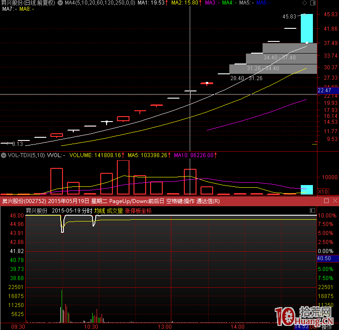Maximize the 昇兴股份(002752) intraday popup
339x330 pixels.
326,201
